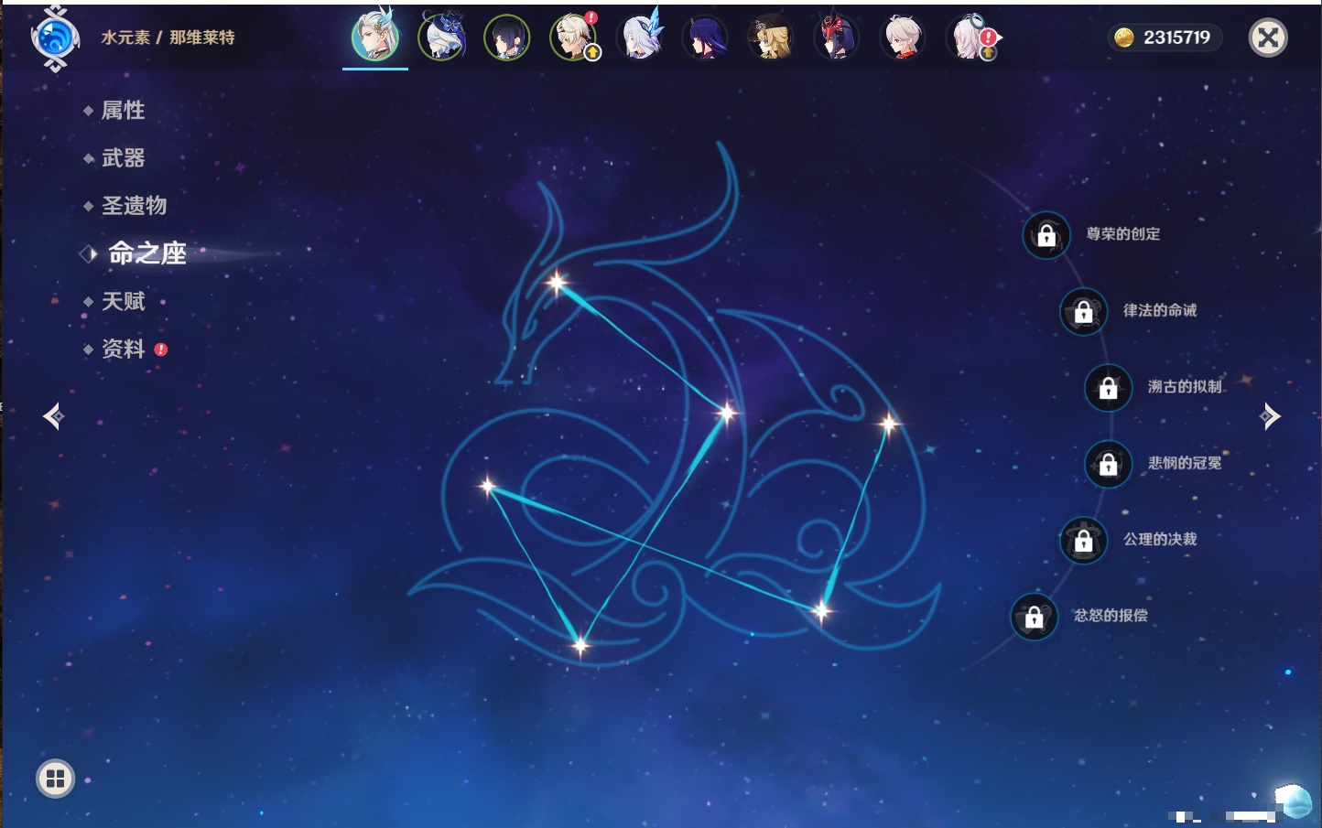
Task: Switch to the 武器 weapon tab
Action: coord(123,158)
